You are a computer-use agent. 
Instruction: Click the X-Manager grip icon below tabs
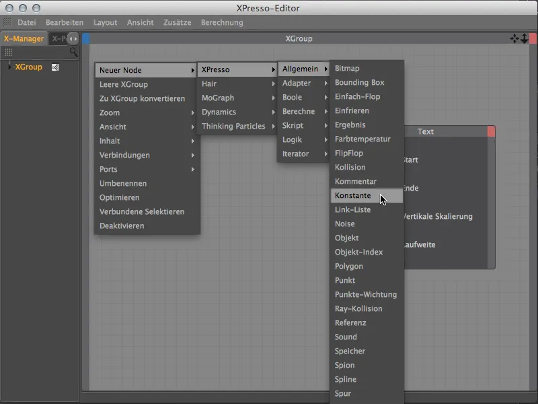pyautogui.click(x=8, y=52)
